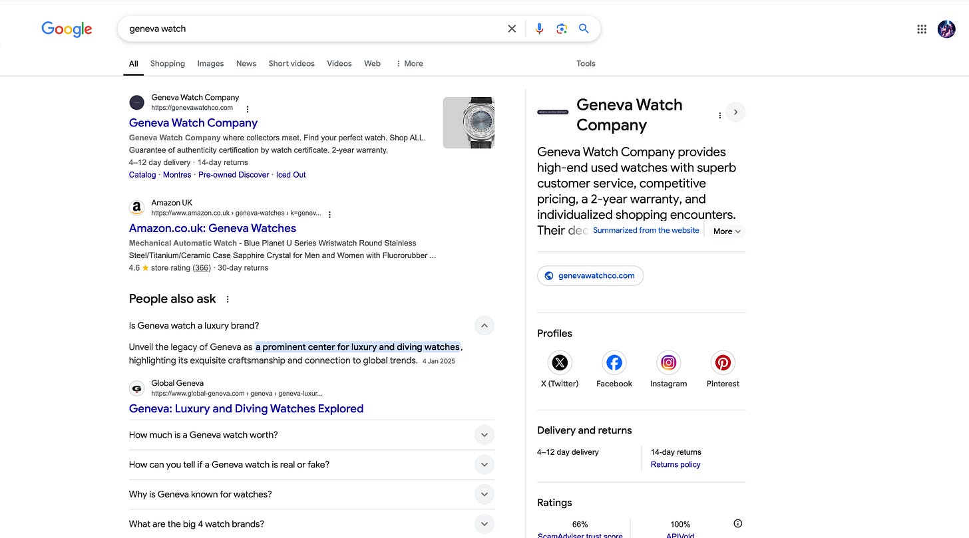Click the watch thumbnail image
Screen dimensions: 969x538
coord(469,123)
